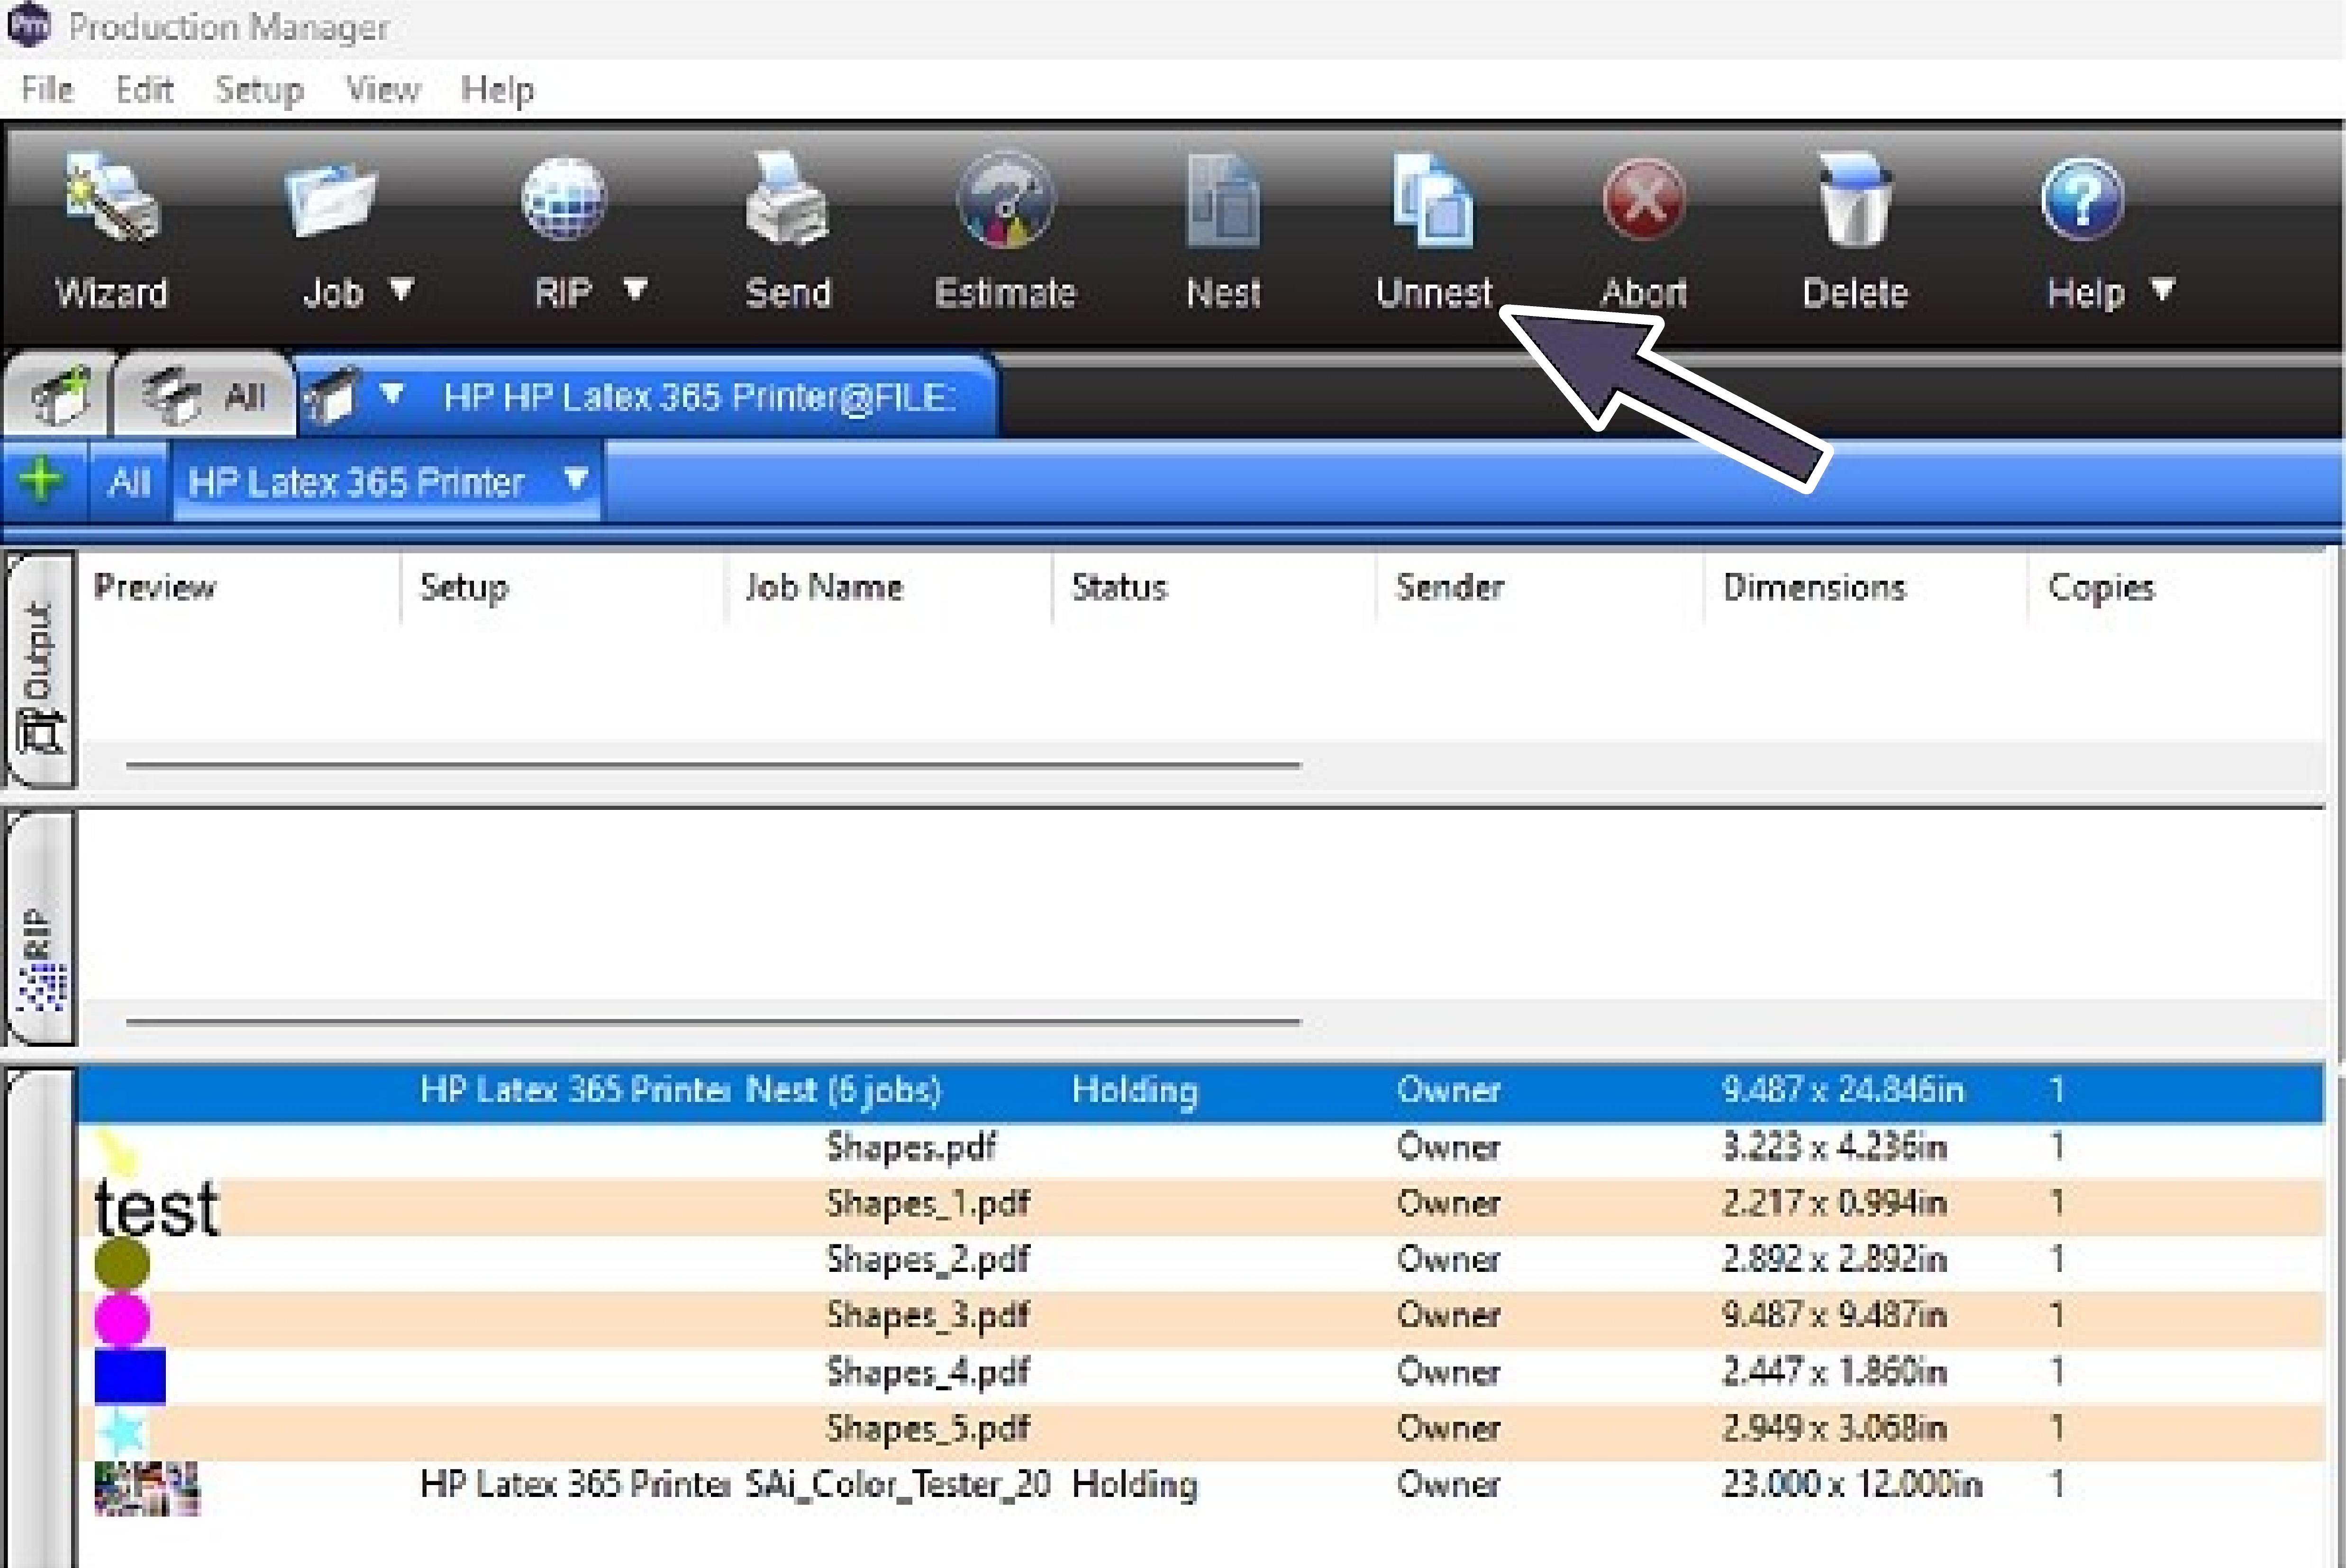
Task: Click the blue square preview of Shapes_4.pdf
Action: point(130,1375)
